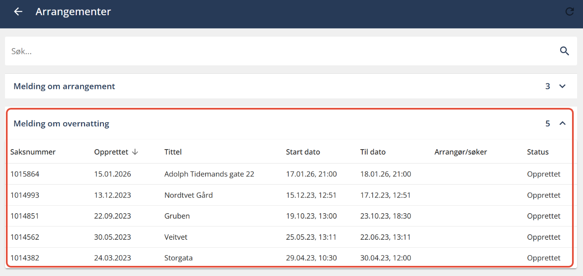The height and width of the screenshot is (276, 583).
Task: Sort by Start dato column
Action: pyautogui.click(x=303, y=152)
